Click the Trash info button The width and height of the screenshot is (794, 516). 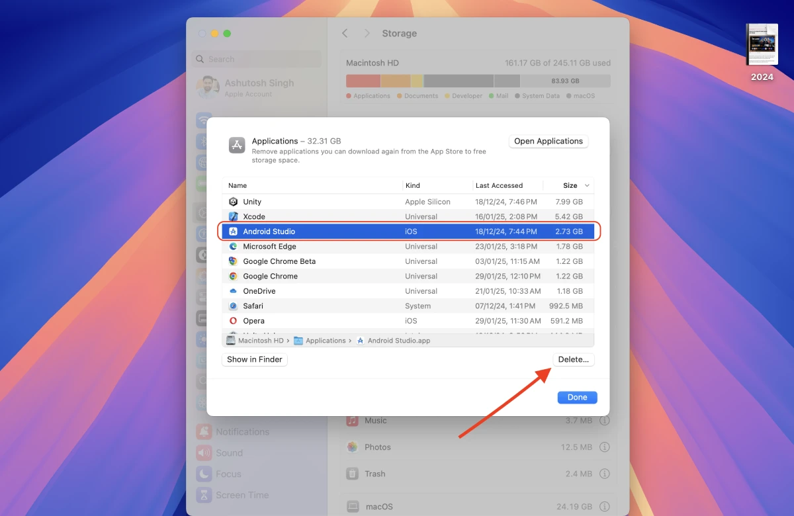pos(604,474)
